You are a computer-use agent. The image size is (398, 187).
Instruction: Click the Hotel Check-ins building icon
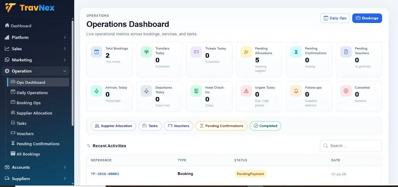[196, 91]
